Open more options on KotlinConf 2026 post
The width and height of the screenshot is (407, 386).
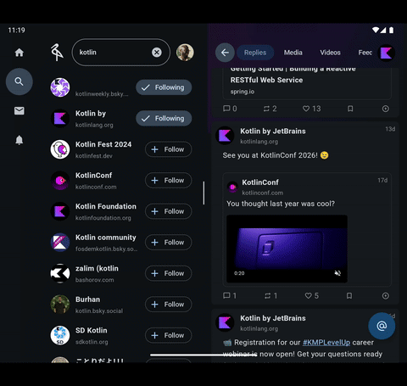click(x=386, y=296)
